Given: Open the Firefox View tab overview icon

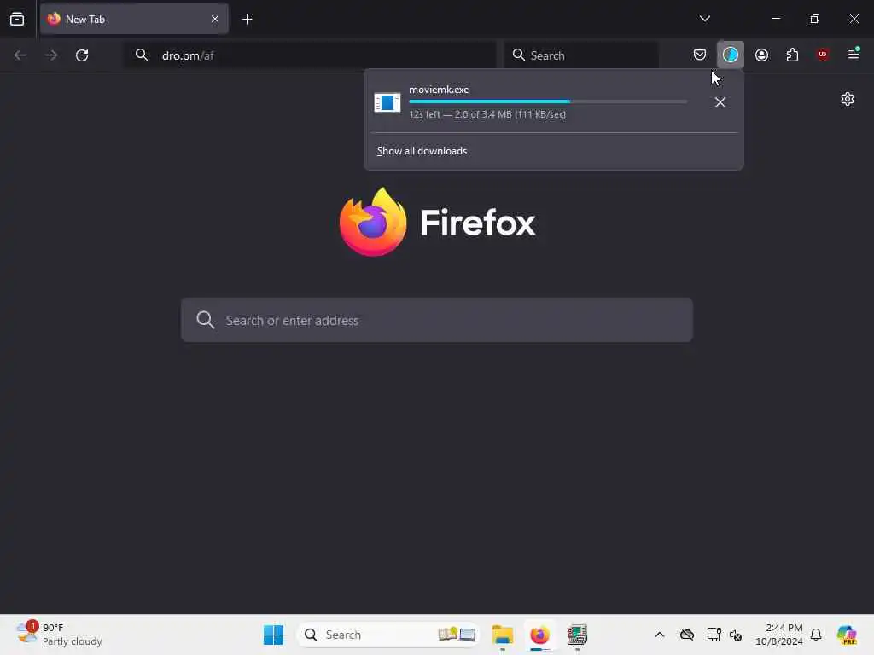Looking at the screenshot, I should pos(17,20).
